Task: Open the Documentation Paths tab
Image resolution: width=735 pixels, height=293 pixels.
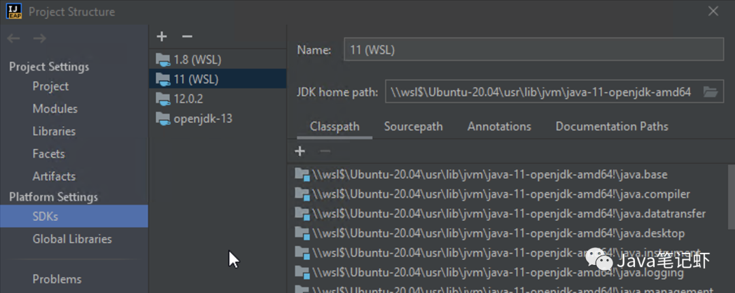Action: 612,126
